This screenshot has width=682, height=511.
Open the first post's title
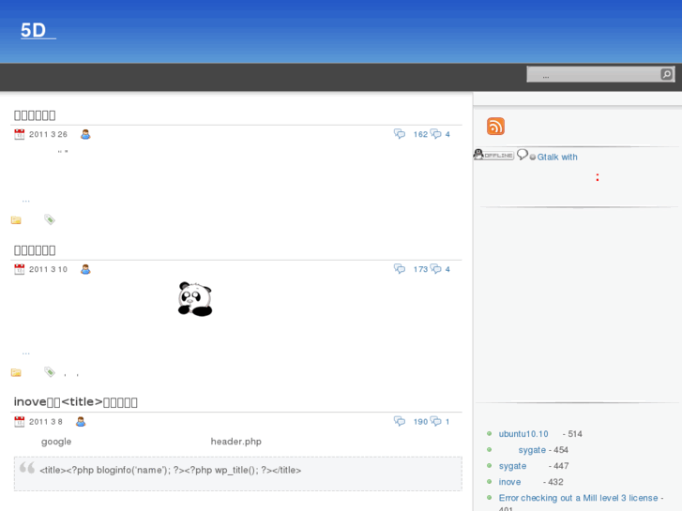click(35, 115)
